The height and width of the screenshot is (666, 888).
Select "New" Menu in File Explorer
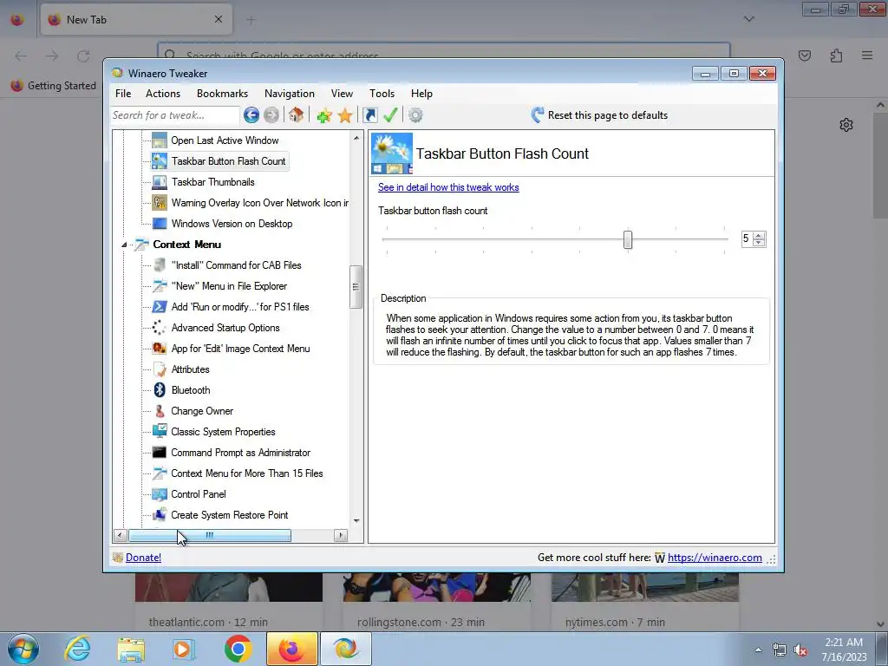[x=229, y=286]
